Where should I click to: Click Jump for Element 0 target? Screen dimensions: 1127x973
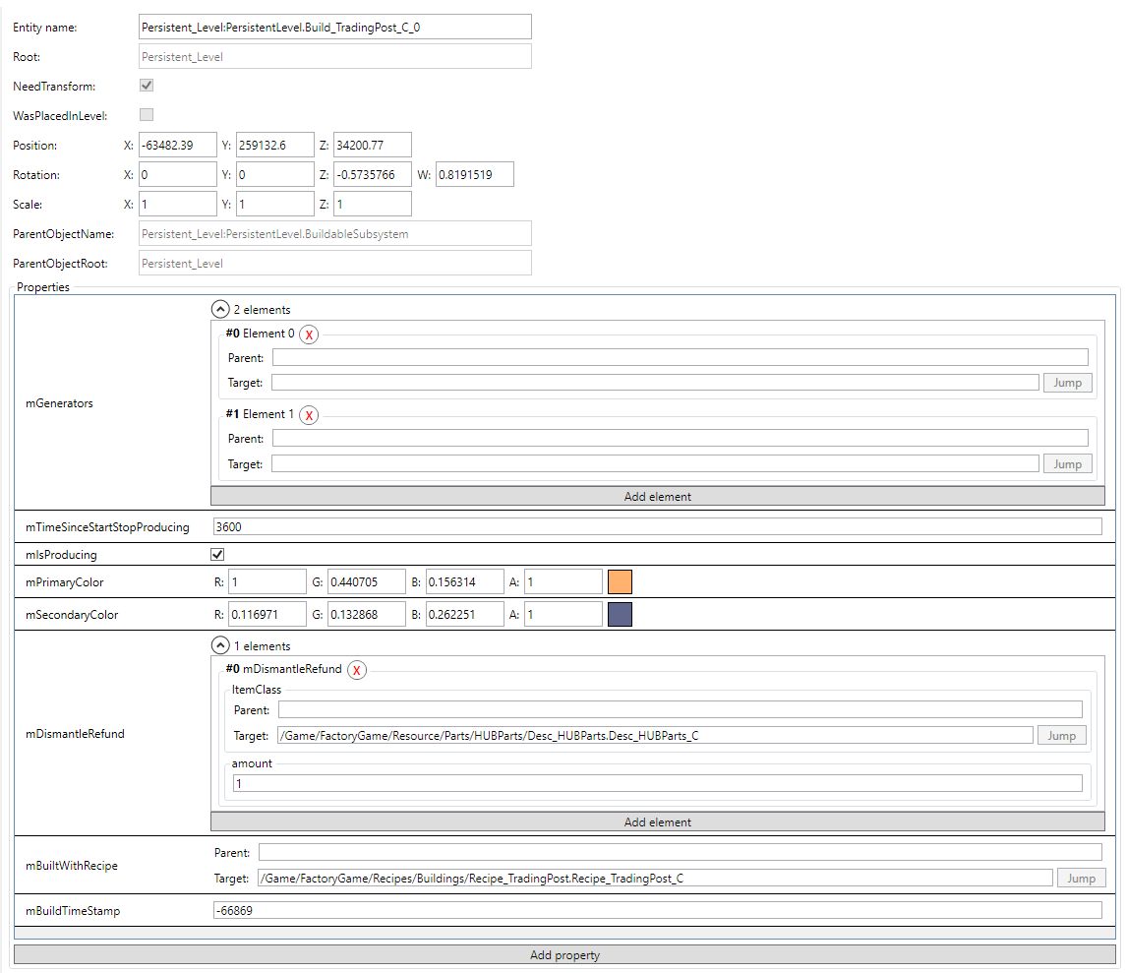pos(1067,383)
